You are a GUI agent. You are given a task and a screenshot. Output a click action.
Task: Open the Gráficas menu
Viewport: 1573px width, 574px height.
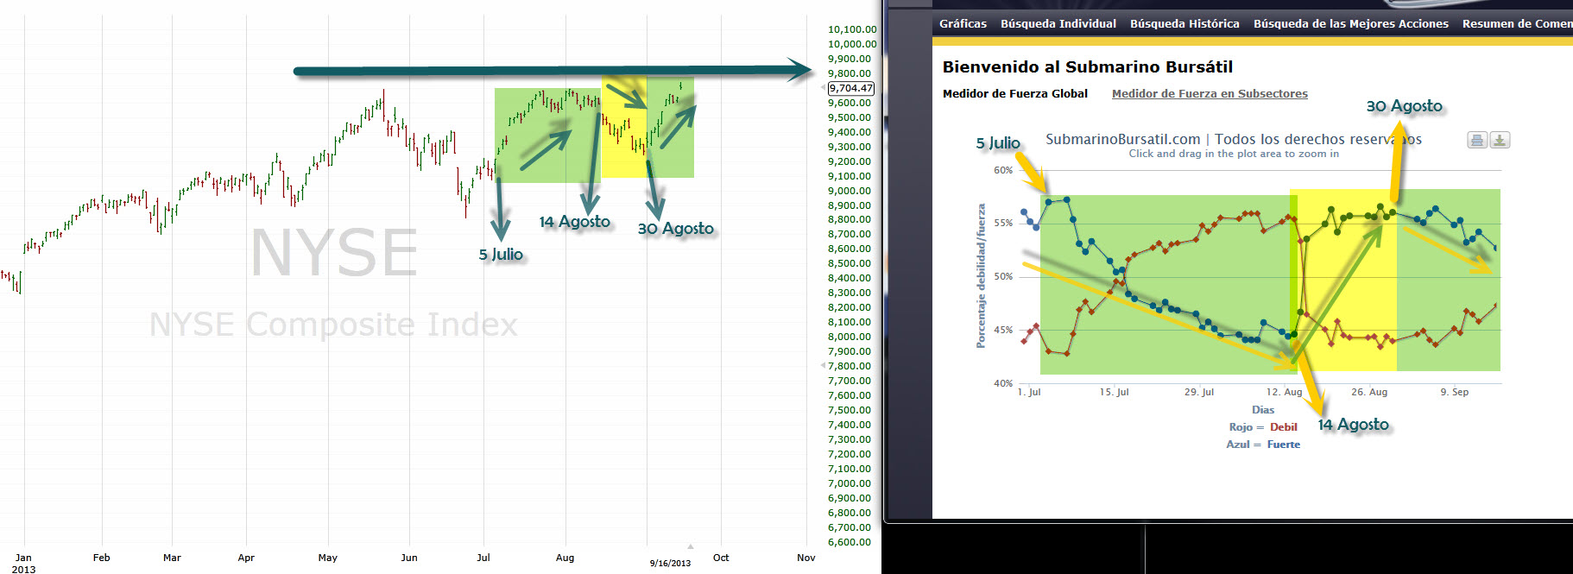[963, 24]
